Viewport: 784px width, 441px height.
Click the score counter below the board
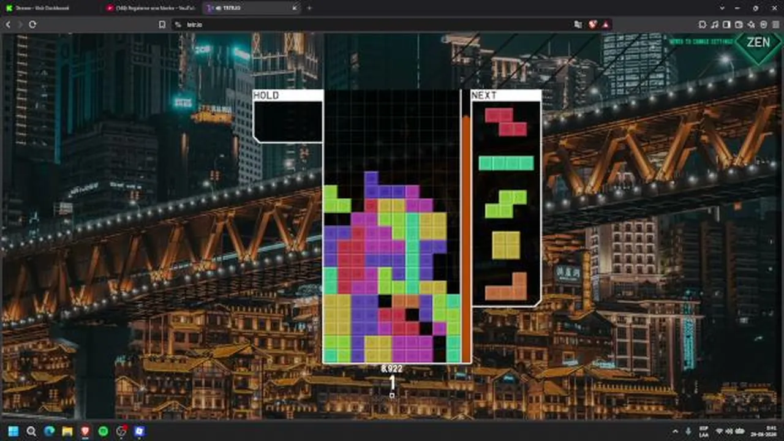point(391,369)
